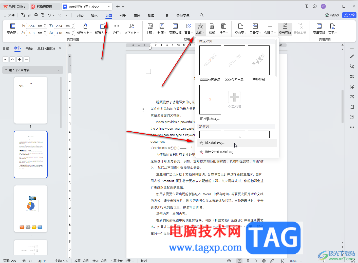Expand the 行号 line numbers dropdown
This screenshot has height=263, width=358.
pyautogui.click(x=223, y=33)
